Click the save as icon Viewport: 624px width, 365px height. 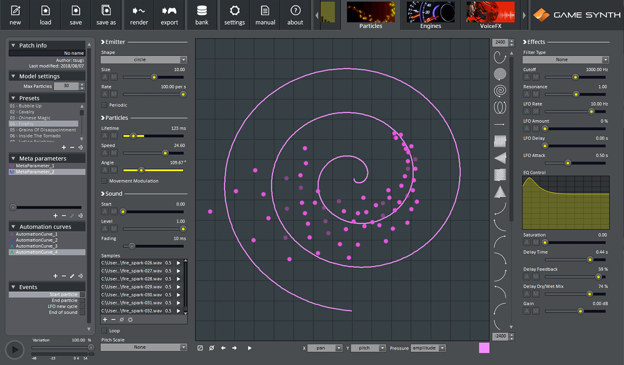point(106,11)
